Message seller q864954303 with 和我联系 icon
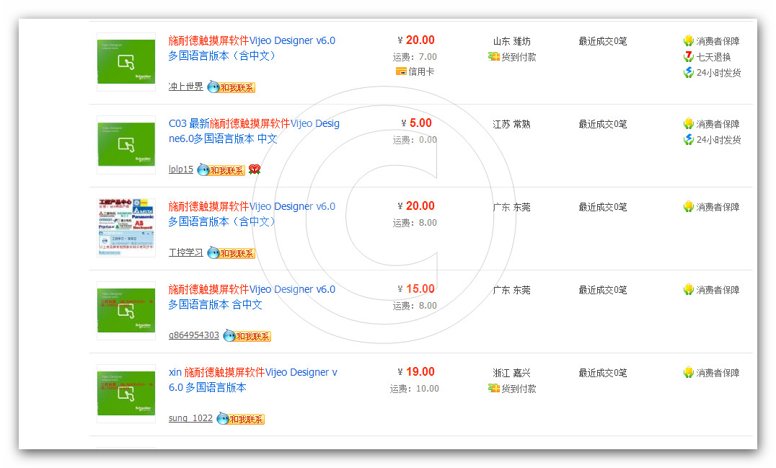The image size is (776, 468). (x=247, y=336)
